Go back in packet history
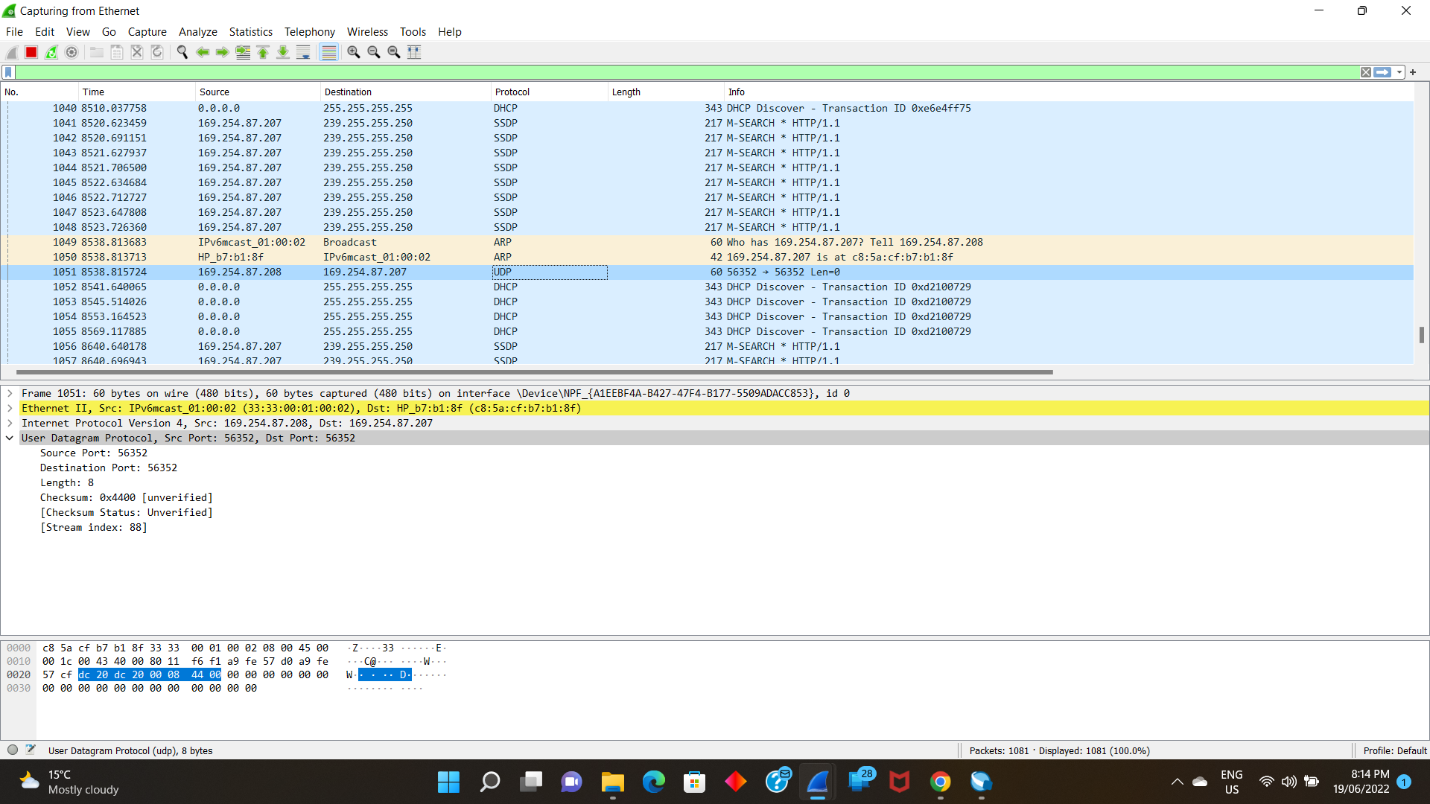Screen dimensions: 1430x804 click(x=203, y=52)
